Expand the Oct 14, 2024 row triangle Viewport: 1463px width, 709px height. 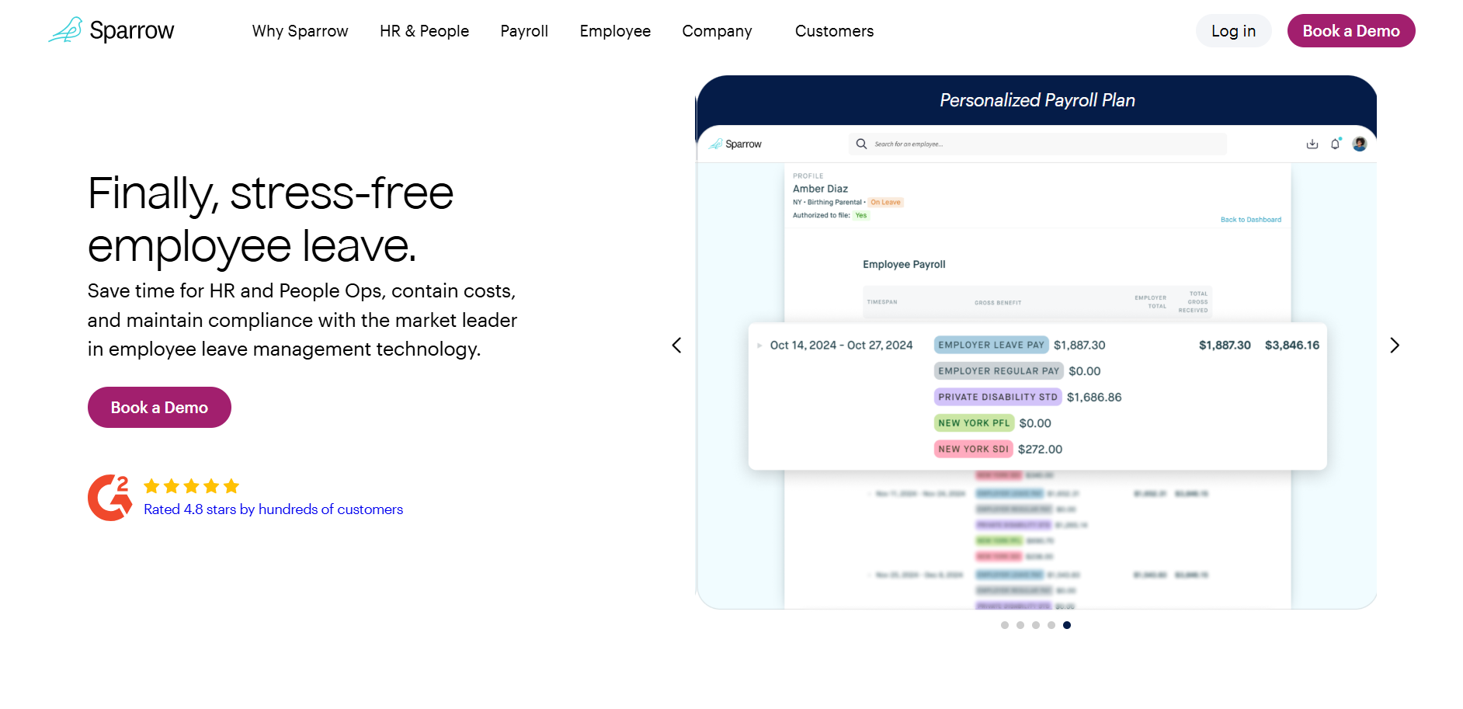tap(759, 345)
